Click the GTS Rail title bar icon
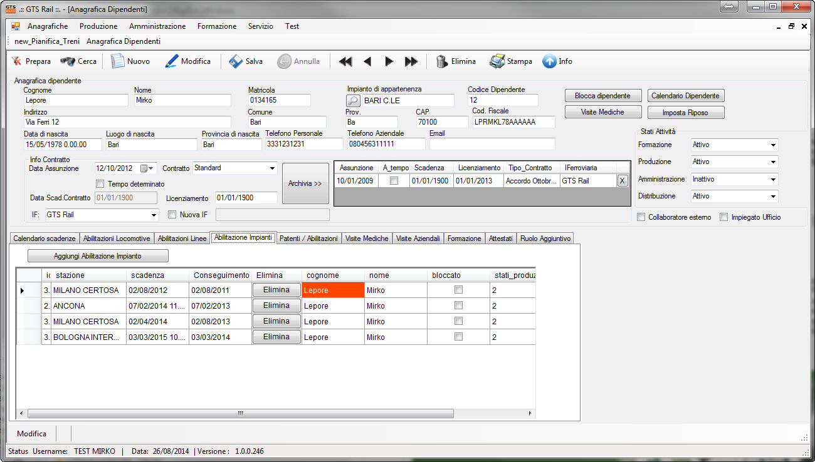This screenshot has height=462, width=815. [10, 9]
